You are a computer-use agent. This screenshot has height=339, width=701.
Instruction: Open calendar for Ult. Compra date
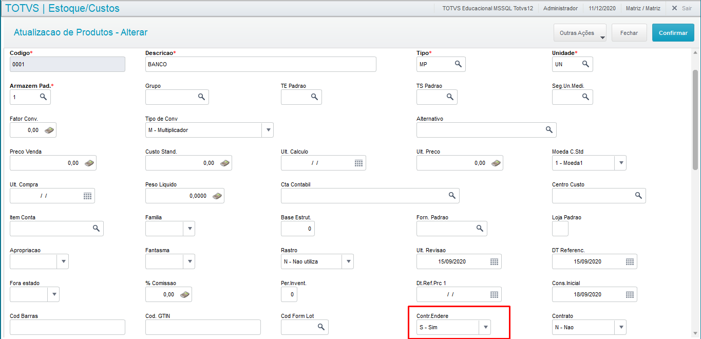[x=87, y=196]
